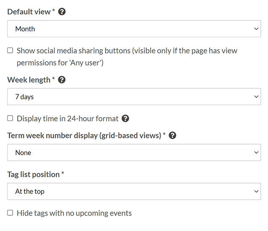
Task: Click the chevron arrow of the At the top select box
Action: pos(256,191)
